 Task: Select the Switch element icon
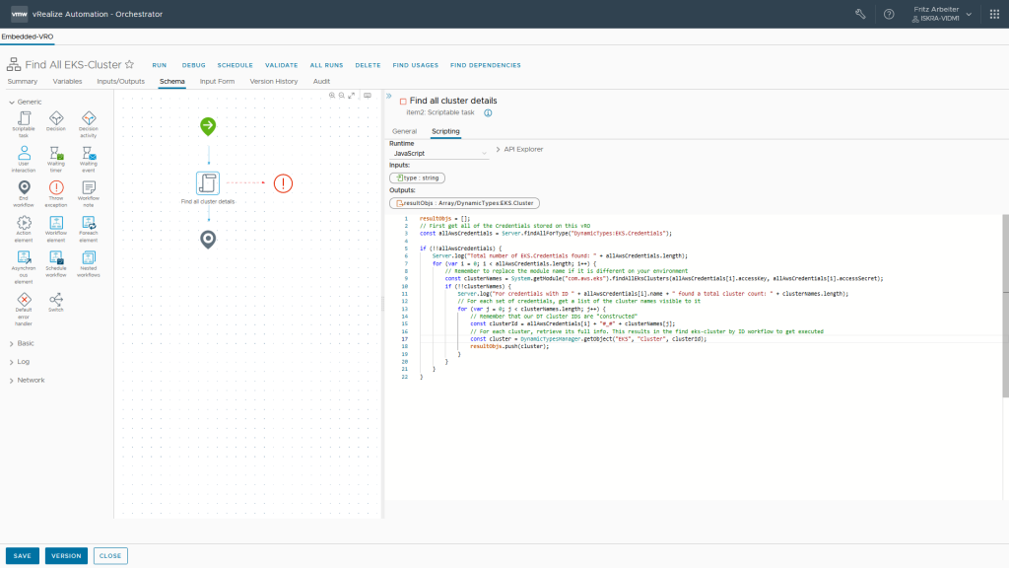point(56,299)
